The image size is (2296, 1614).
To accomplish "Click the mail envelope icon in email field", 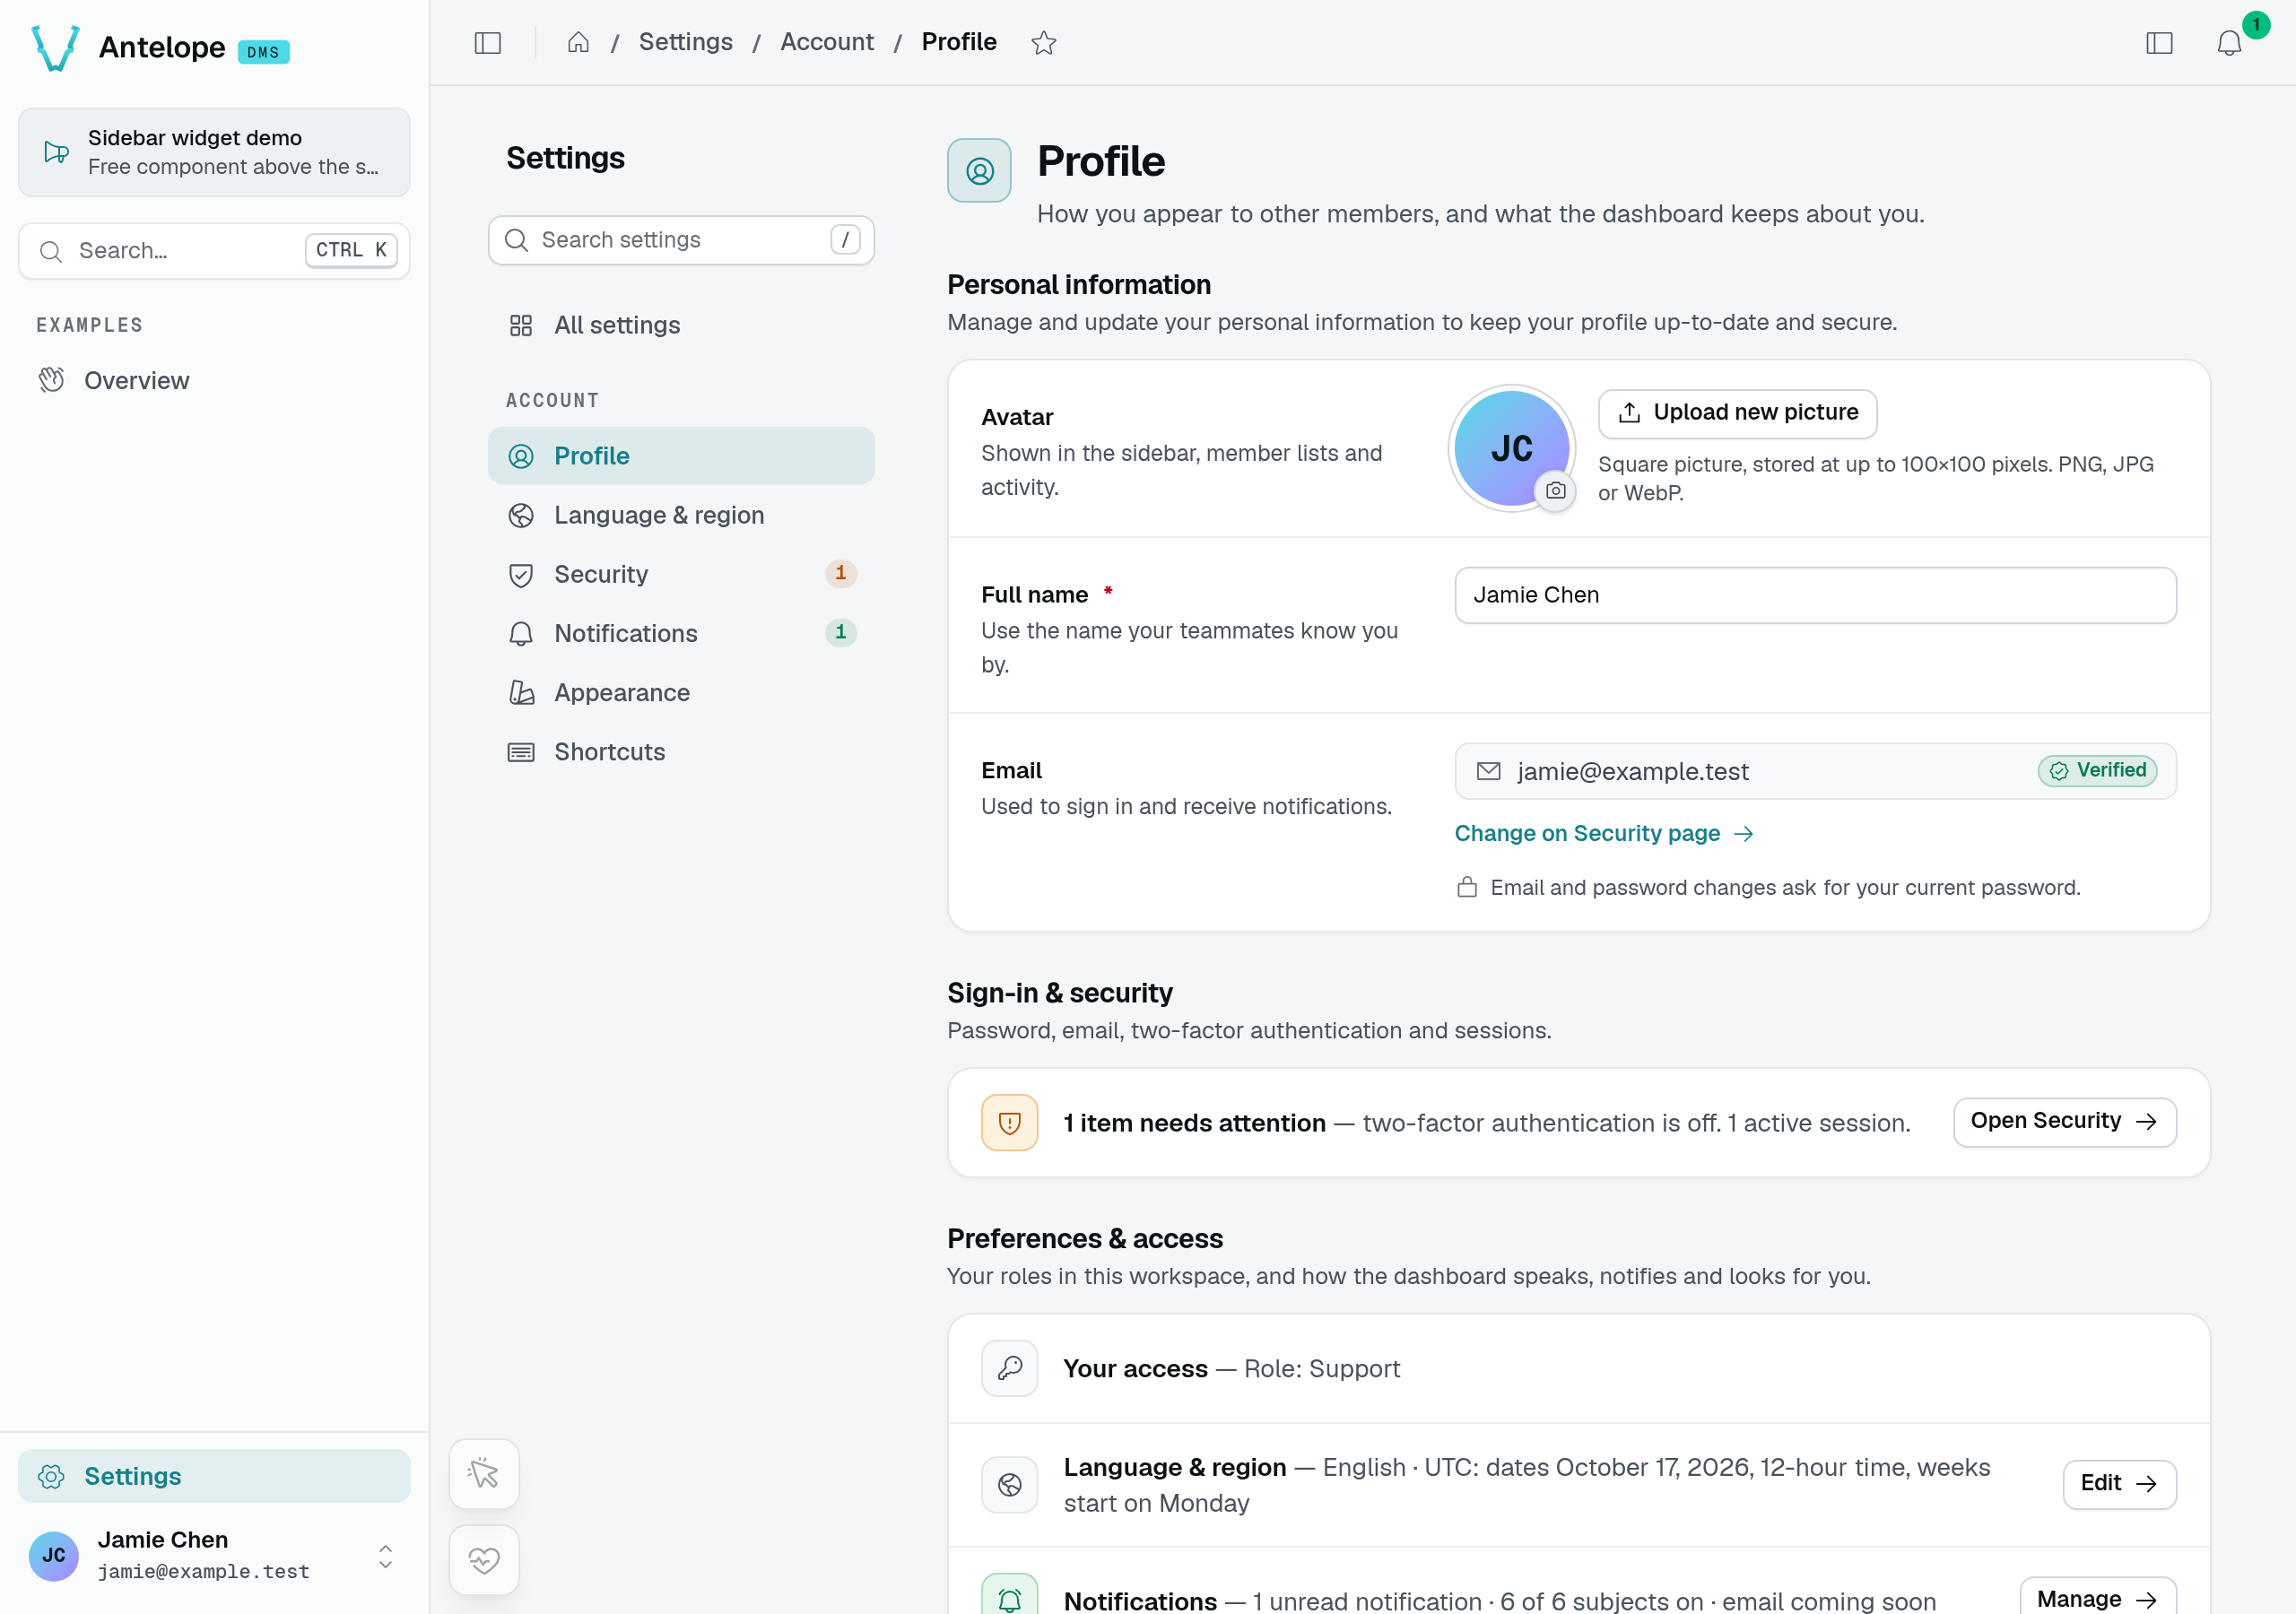I will click(1488, 771).
